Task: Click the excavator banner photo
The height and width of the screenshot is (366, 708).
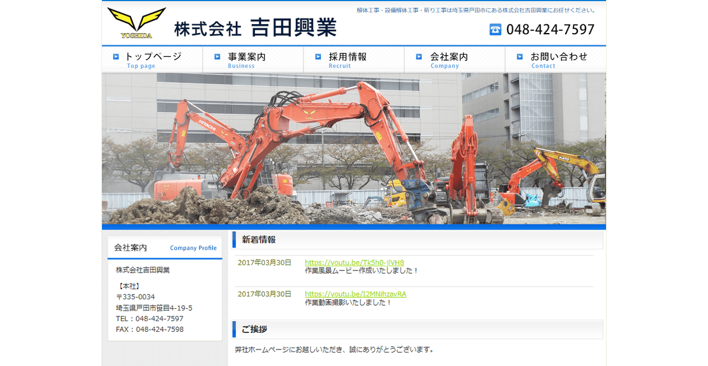Action: click(354, 148)
